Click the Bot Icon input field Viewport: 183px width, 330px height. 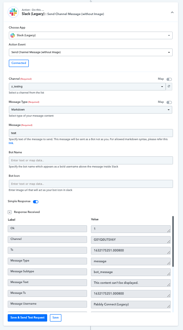click(91, 184)
